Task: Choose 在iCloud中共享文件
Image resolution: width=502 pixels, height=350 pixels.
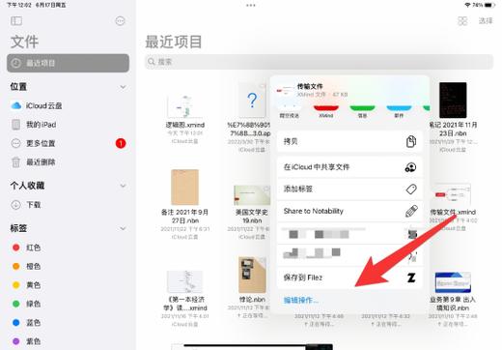Action: click(349, 167)
